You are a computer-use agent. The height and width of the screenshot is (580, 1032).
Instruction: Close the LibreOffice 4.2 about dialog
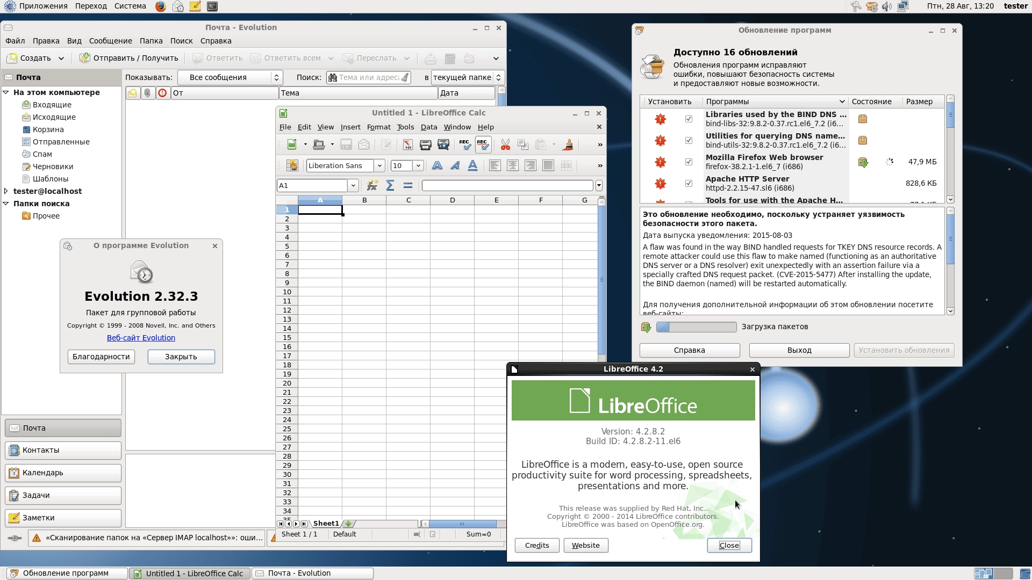[x=729, y=546]
